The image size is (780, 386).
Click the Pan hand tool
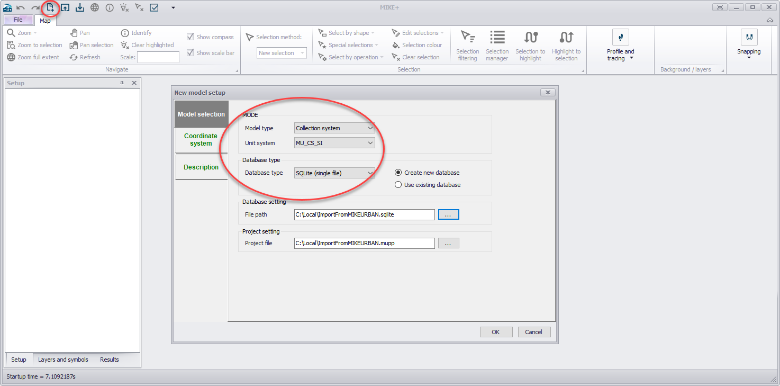point(80,33)
